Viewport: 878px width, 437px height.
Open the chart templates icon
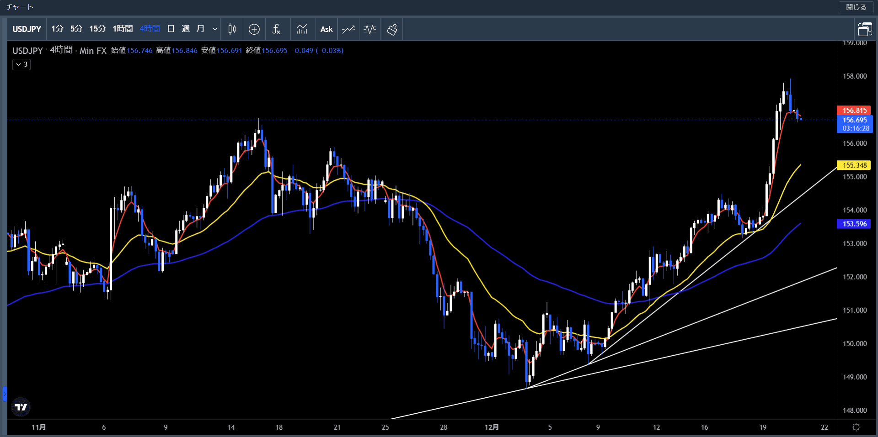[x=302, y=29]
